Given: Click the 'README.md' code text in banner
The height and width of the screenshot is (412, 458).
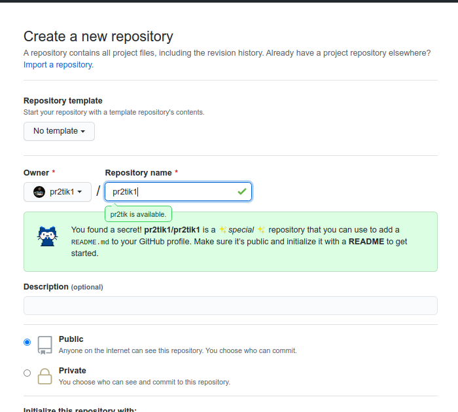Looking at the screenshot, I should pos(90,242).
